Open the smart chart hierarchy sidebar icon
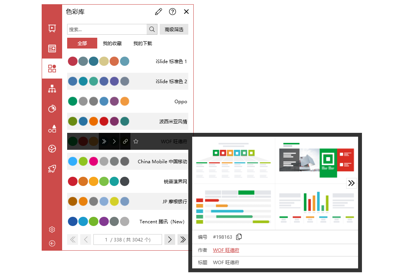This screenshot has width=399, height=273. 52,89
